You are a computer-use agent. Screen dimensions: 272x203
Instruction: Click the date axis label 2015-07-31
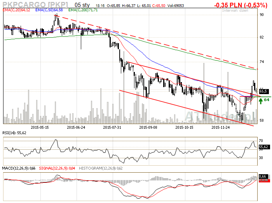click(112, 128)
